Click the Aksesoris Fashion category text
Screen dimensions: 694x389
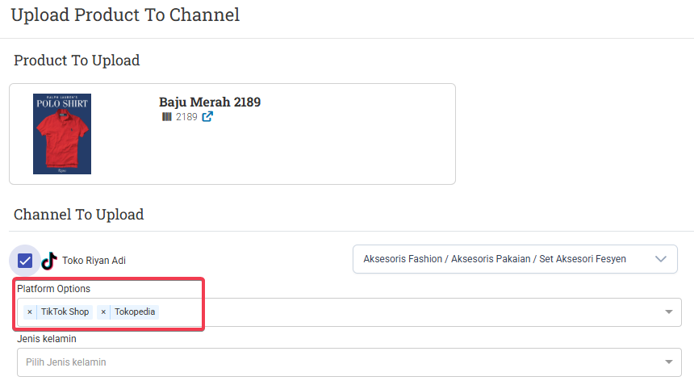point(494,259)
